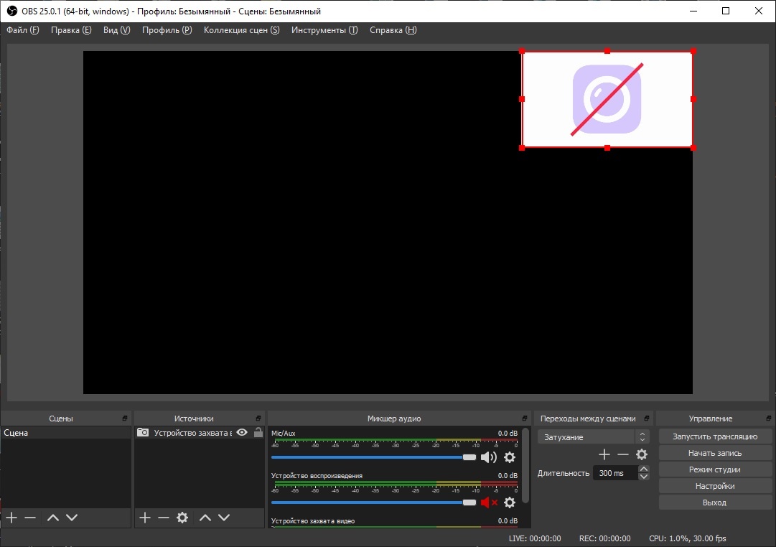Open transition properties gear icon
The height and width of the screenshot is (547, 776).
click(642, 454)
